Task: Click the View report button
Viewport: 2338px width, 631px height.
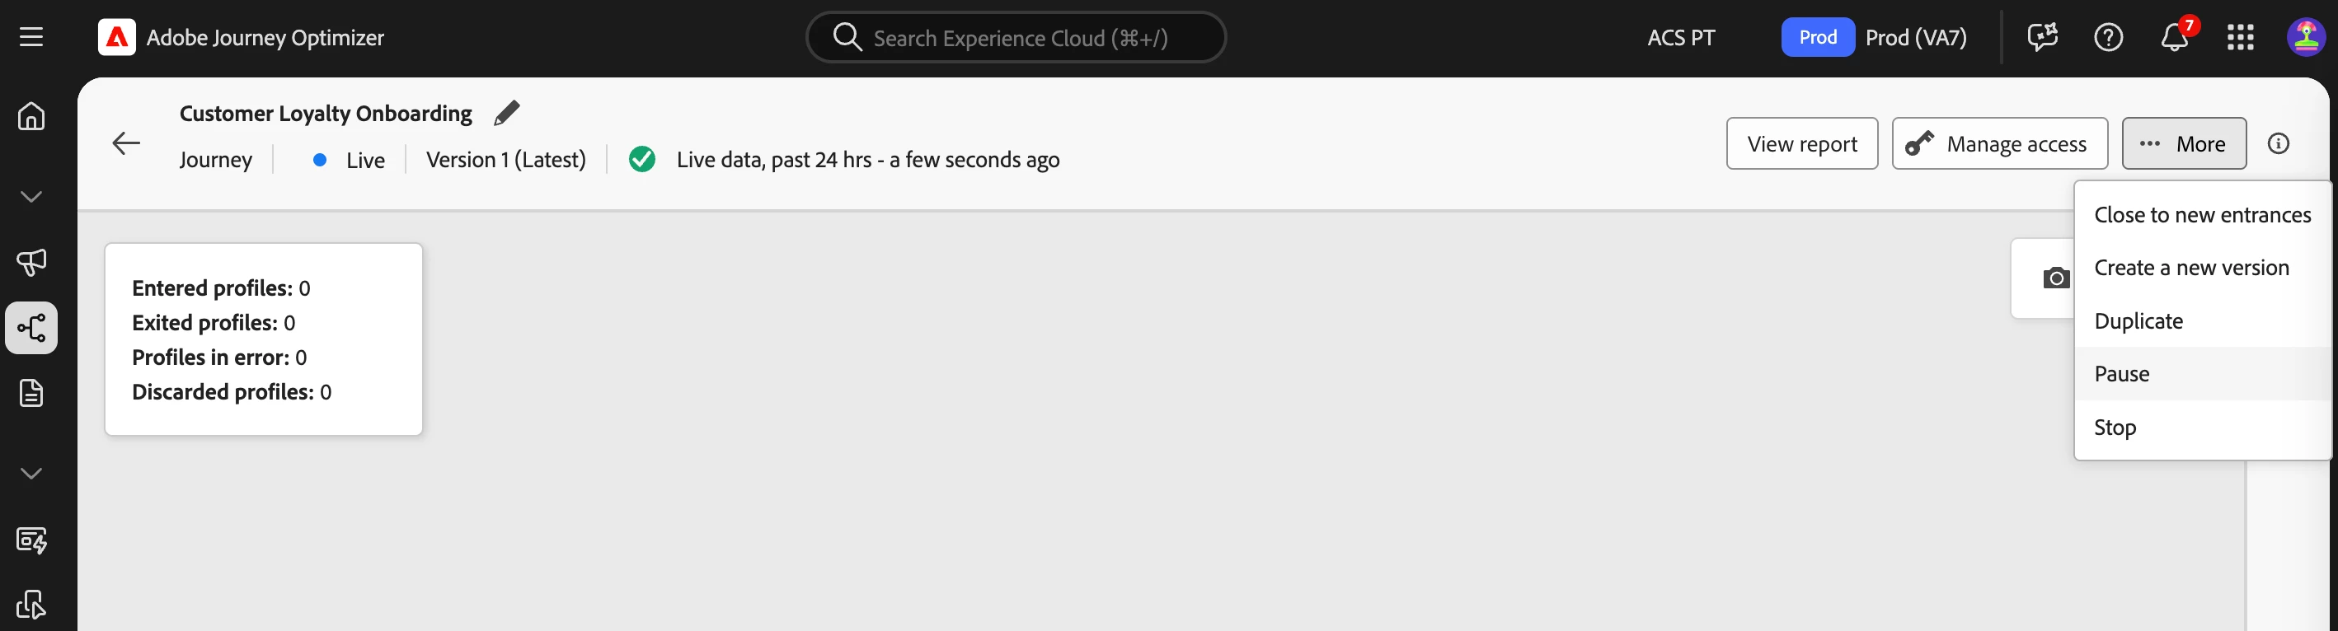Action: click(1801, 143)
